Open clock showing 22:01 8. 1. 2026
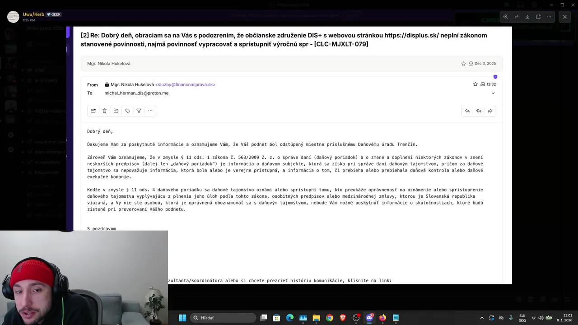The width and height of the screenshot is (578, 325). tap(564, 318)
